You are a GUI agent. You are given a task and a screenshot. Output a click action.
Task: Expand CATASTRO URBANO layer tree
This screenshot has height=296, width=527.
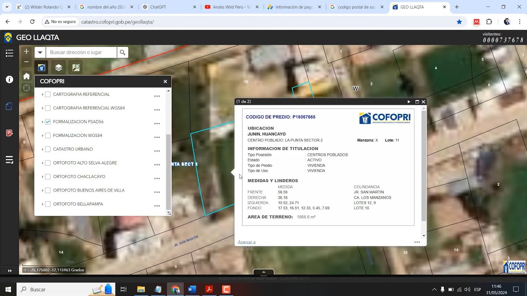pyautogui.click(x=42, y=149)
